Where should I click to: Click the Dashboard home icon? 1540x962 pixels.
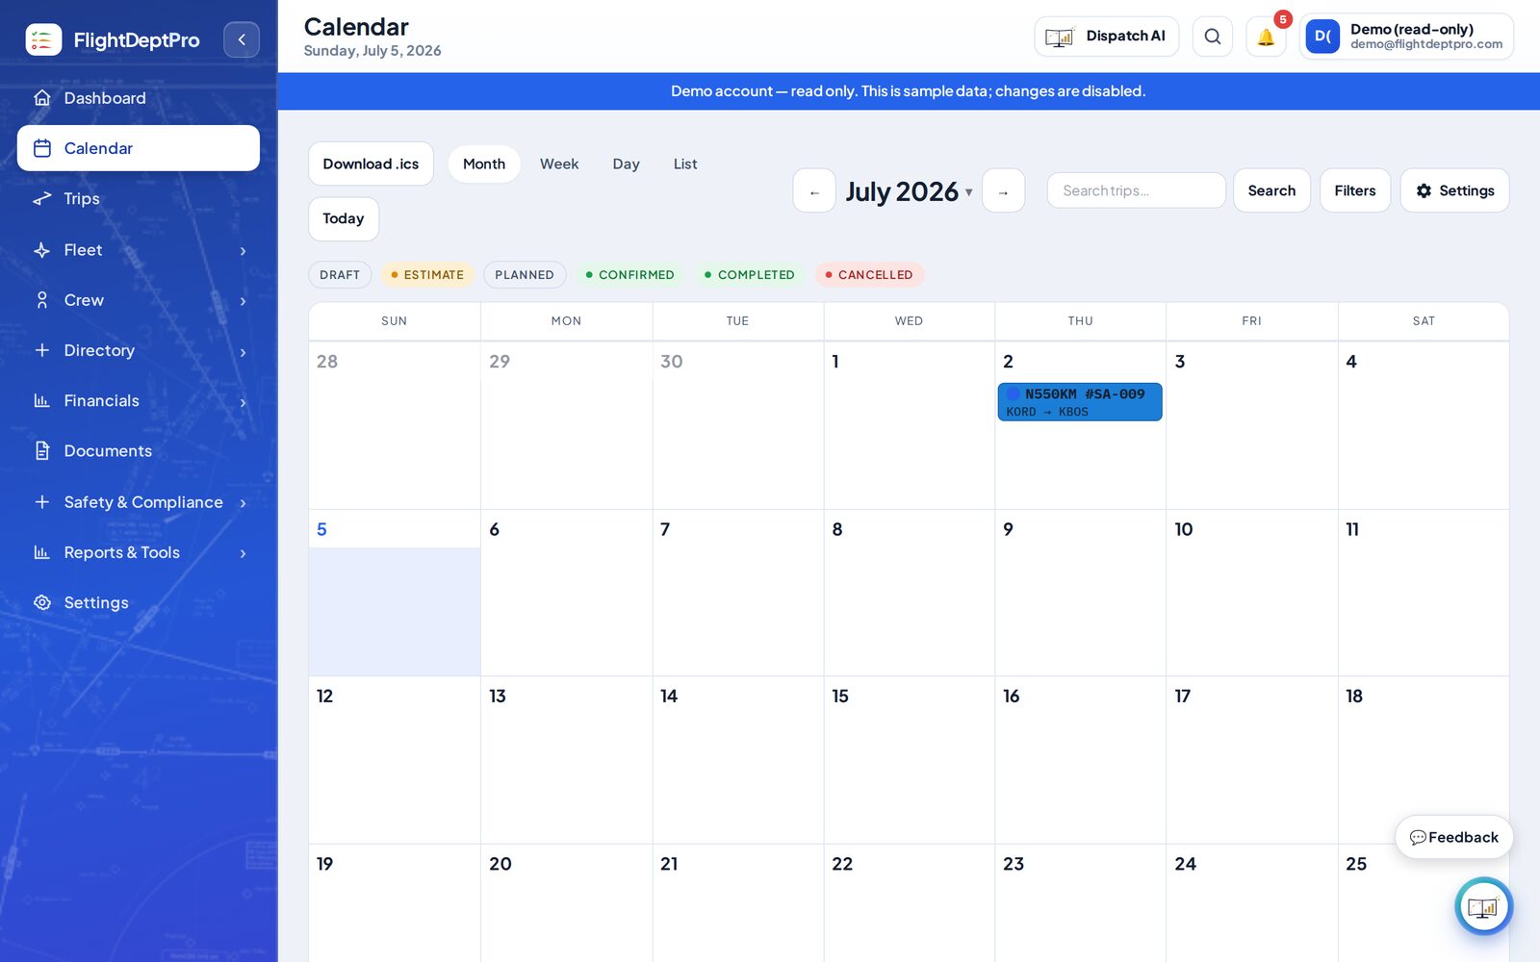41,98
